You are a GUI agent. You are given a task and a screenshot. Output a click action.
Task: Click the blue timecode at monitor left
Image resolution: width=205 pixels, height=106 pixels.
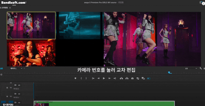click(x=1, y=68)
